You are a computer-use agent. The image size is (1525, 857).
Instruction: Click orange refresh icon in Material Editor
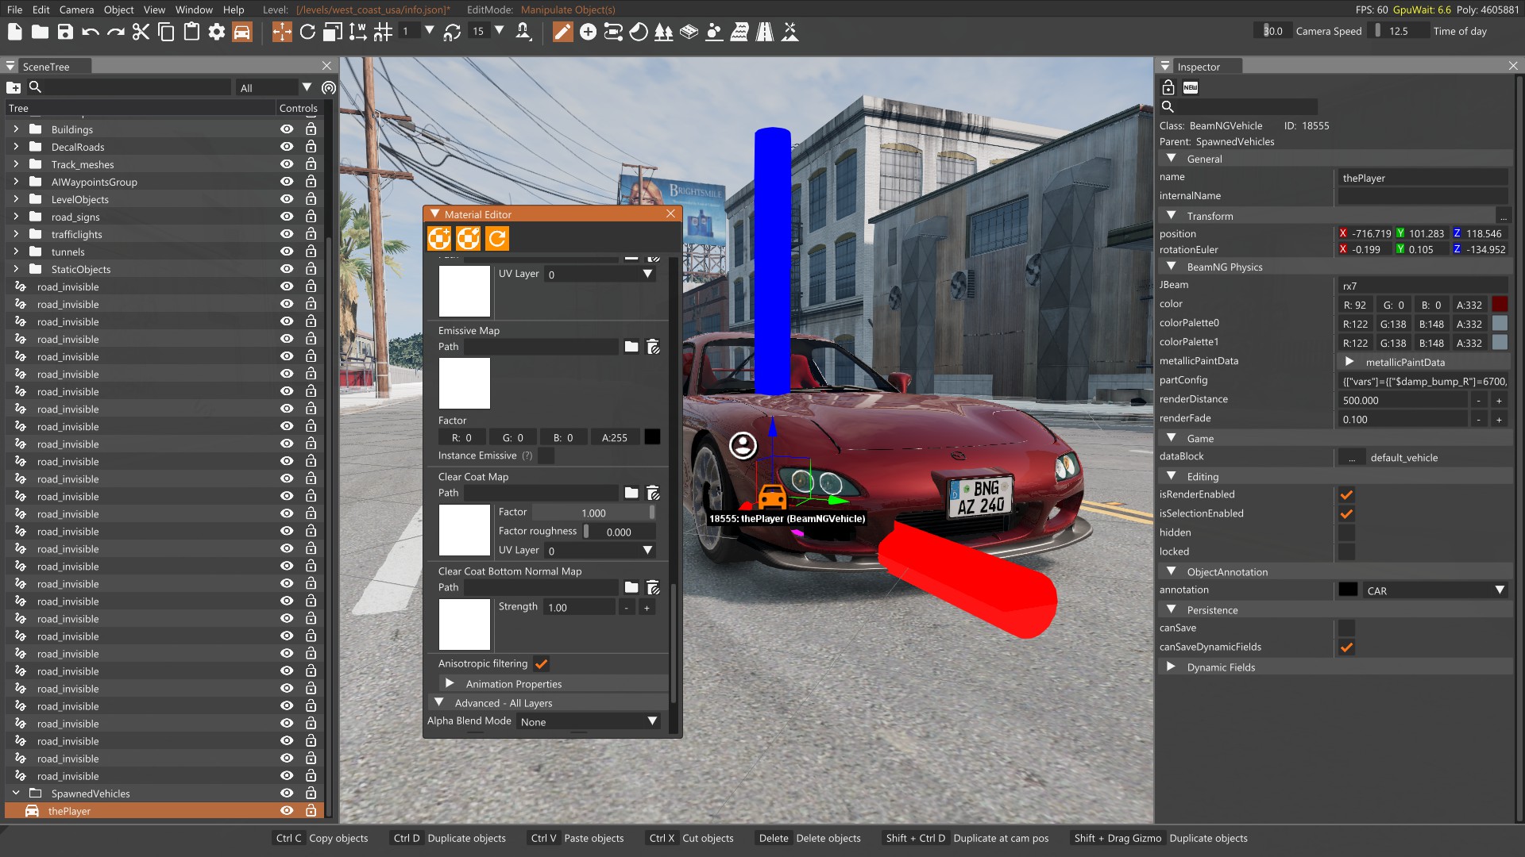click(497, 238)
